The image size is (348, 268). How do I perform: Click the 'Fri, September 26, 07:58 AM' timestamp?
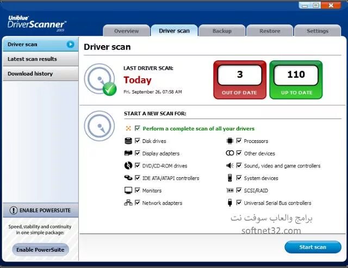pyautogui.click(x=153, y=92)
